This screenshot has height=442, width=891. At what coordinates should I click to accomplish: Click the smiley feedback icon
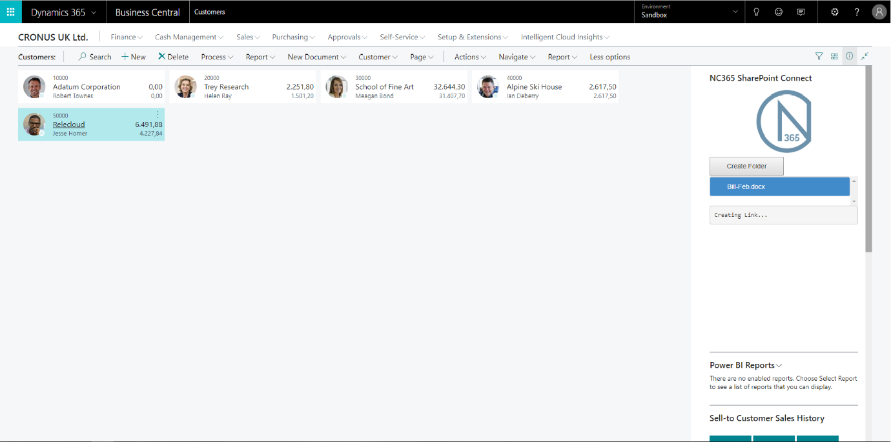point(779,12)
